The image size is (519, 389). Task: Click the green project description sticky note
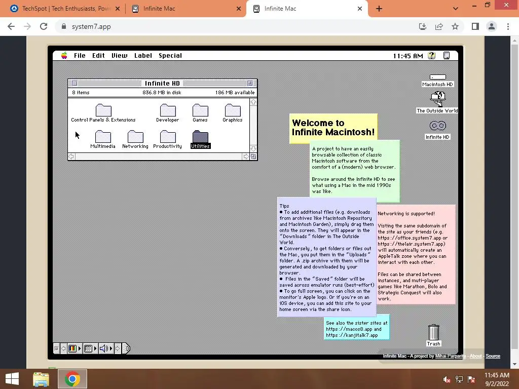pos(355,170)
